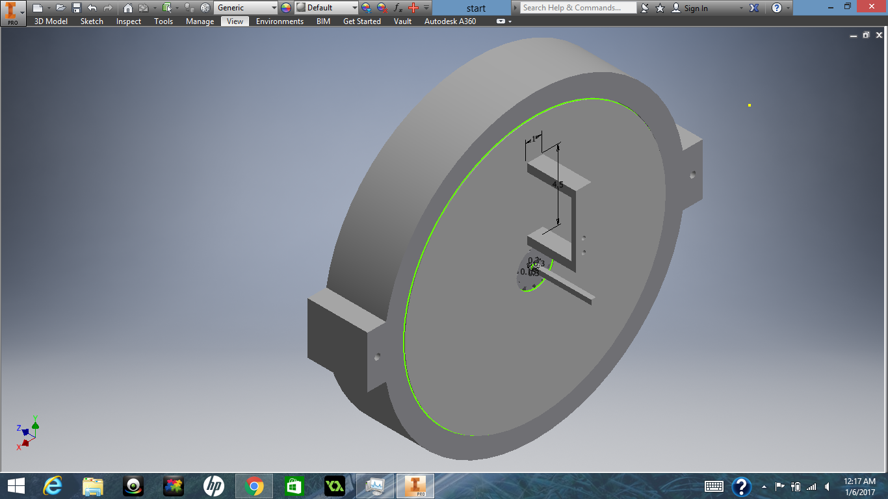
Task: Click the 4.5 dimension label
Action: point(558,185)
